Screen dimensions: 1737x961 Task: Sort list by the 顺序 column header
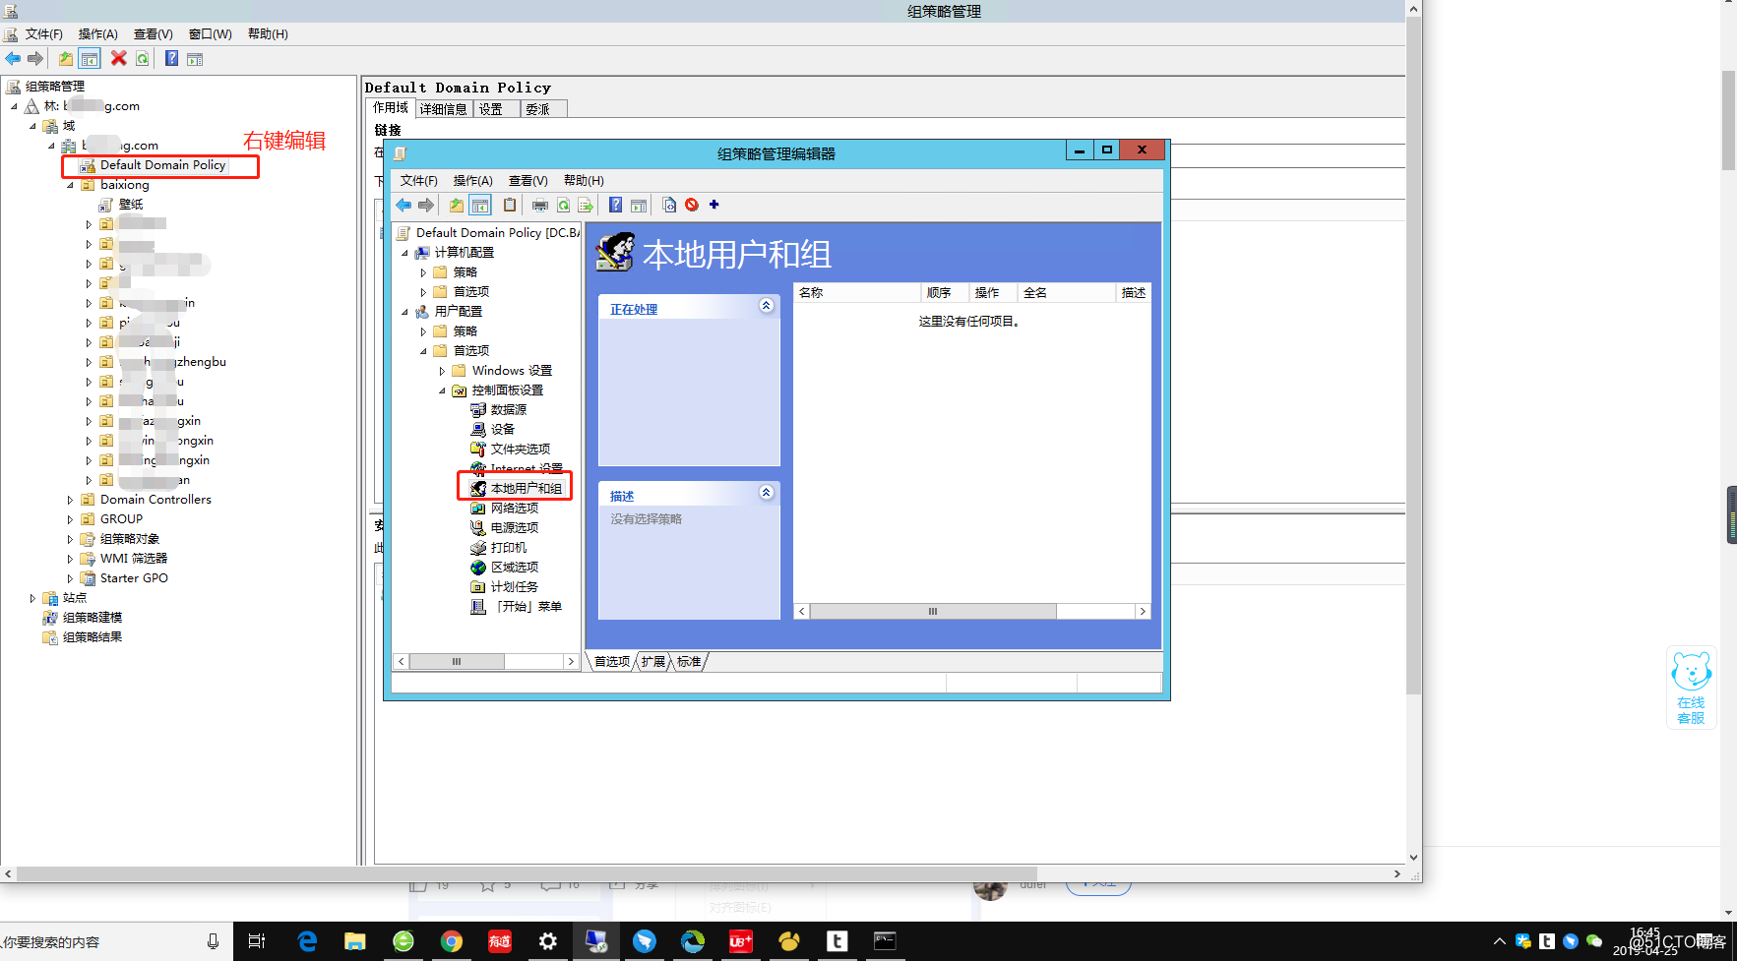945,293
